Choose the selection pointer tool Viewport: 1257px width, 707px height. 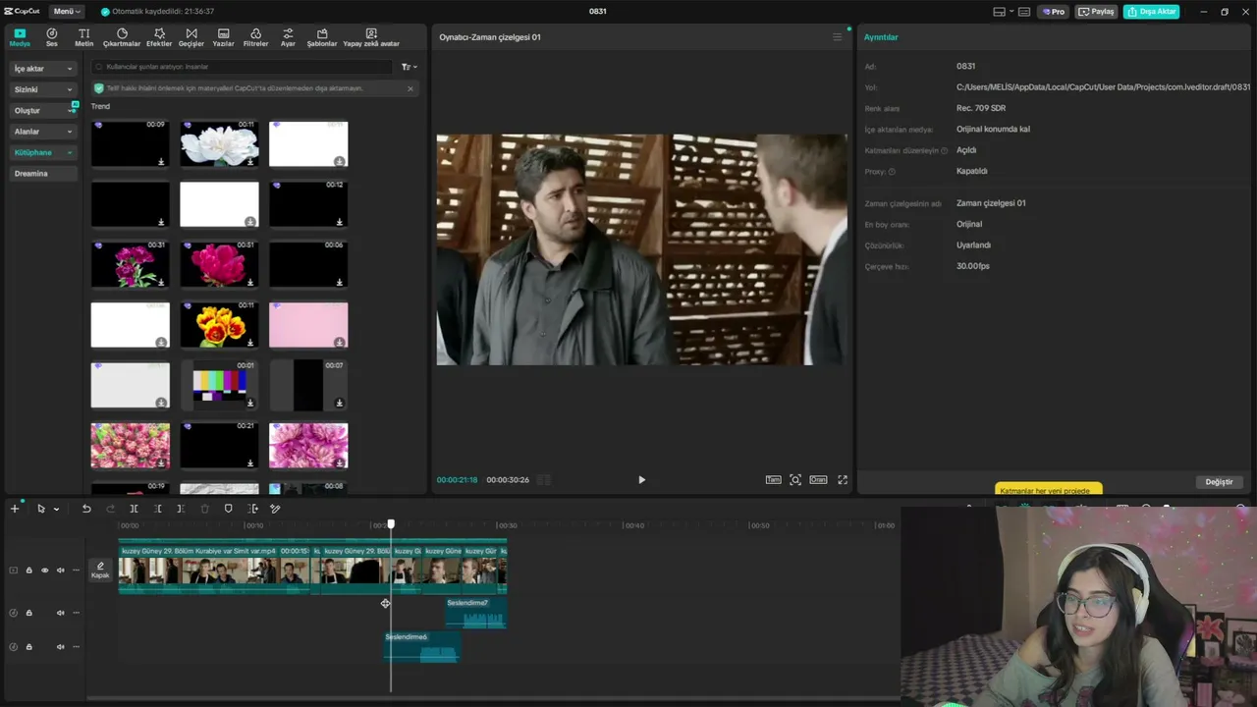point(40,509)
